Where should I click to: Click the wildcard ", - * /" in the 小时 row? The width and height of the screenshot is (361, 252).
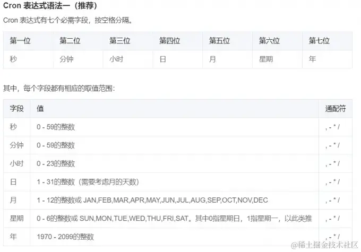(332, 163)
